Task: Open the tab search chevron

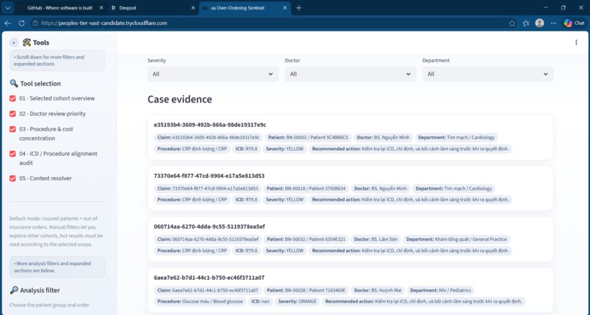Action: pos(7,8)
